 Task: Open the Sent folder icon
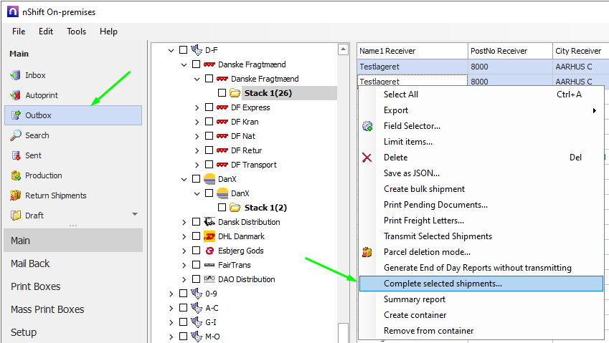(16, 155)
